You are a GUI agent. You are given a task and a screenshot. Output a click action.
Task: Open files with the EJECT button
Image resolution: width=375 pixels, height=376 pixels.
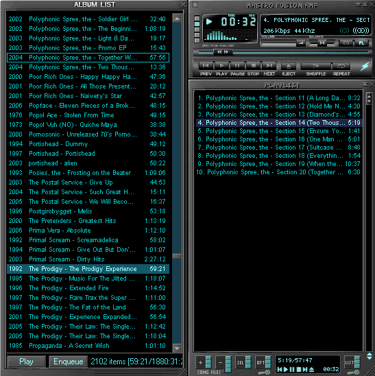point(289,66)
